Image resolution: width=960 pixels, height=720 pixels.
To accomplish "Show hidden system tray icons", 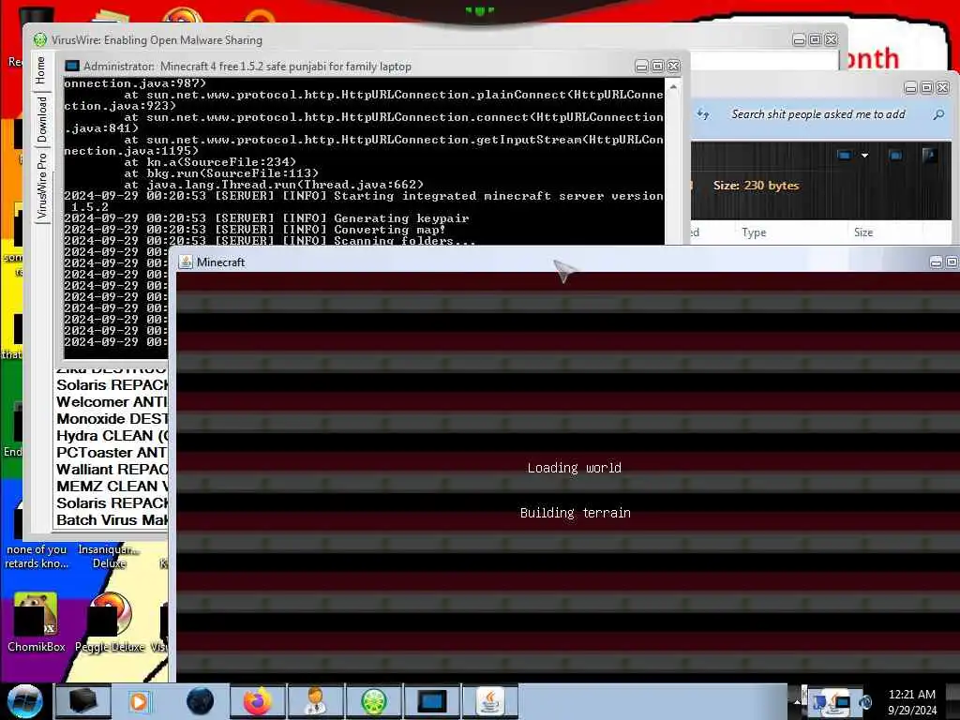I will (x=797, y=702).
